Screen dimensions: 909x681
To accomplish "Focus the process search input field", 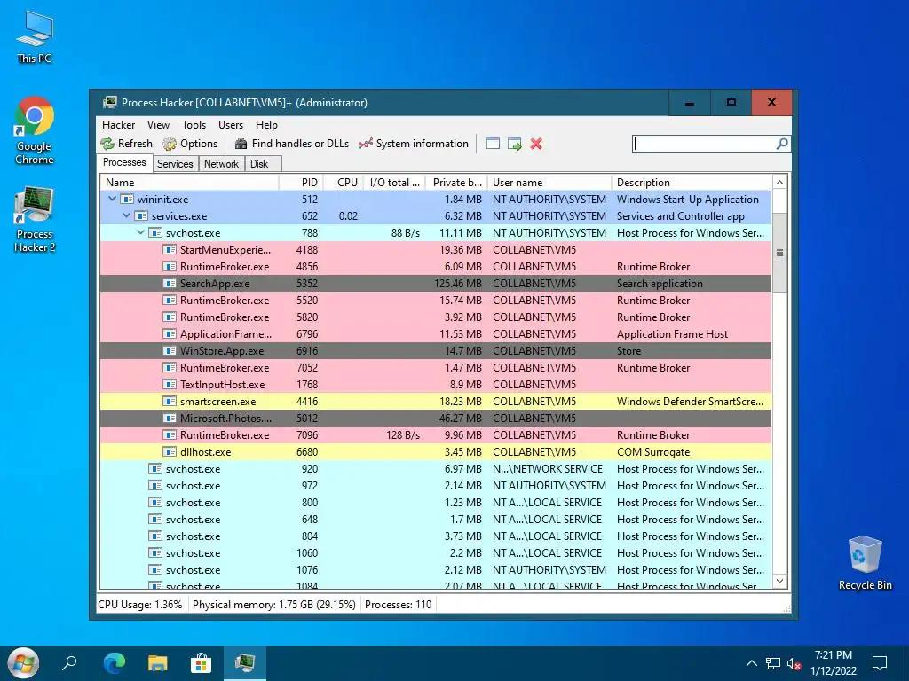I will pyautogui.click(x=704, y=144).
